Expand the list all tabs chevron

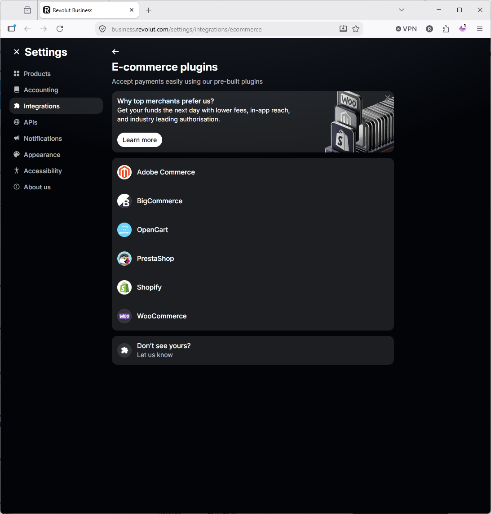pos(402,10)
